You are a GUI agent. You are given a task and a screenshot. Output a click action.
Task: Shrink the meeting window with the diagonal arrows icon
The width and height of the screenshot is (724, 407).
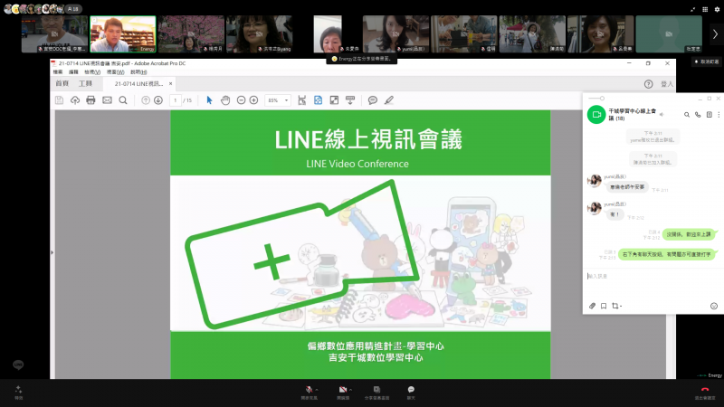[692, 9]
